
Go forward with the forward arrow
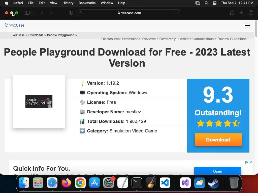tap(51, 13)
